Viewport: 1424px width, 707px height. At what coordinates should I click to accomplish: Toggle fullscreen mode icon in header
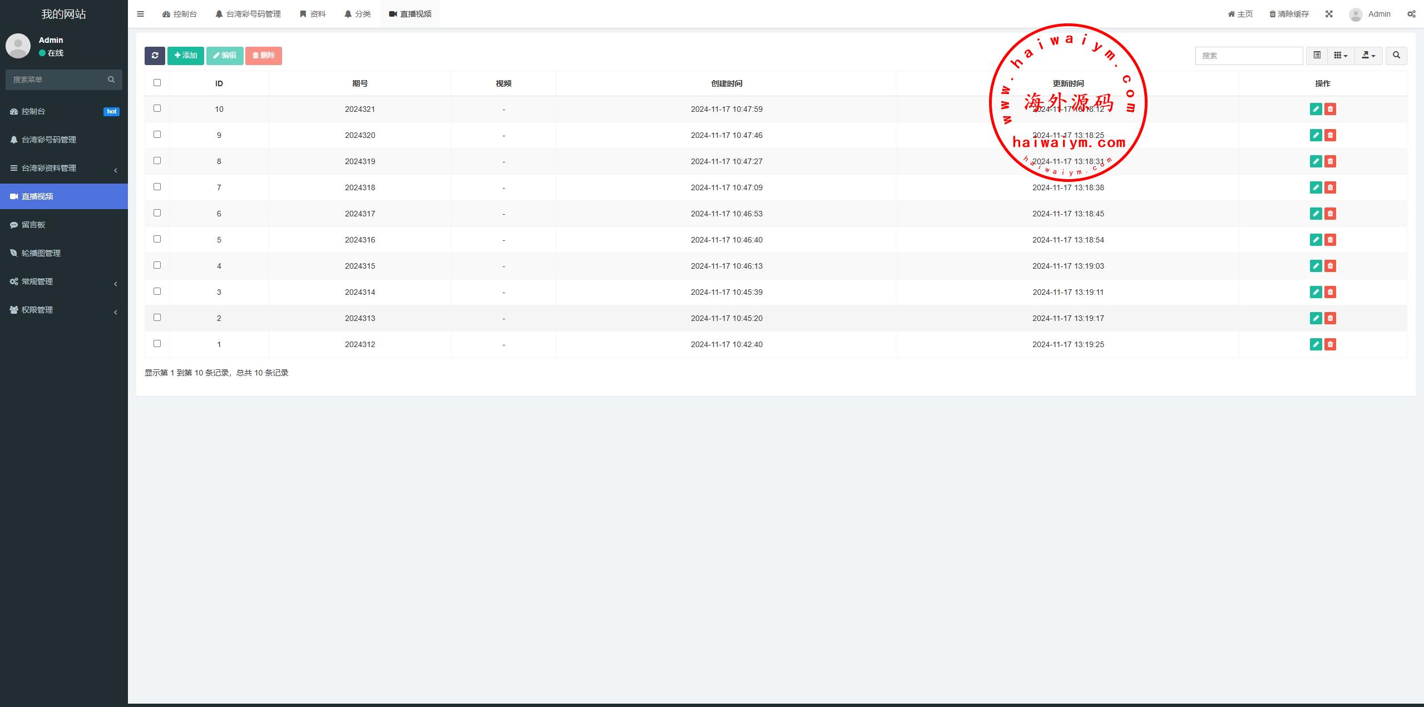[x=1329, y=14]
